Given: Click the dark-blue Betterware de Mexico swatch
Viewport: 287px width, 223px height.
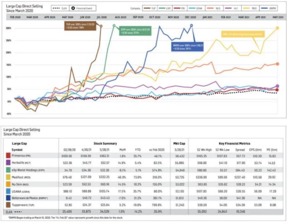Looking at the screenshot, I should [x=8, y=198].
